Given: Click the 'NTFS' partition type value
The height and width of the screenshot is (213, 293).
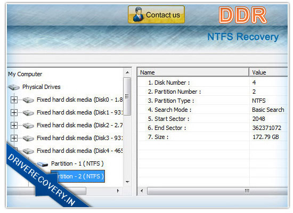Looking at the screenshot, I should tap(258, 101).
